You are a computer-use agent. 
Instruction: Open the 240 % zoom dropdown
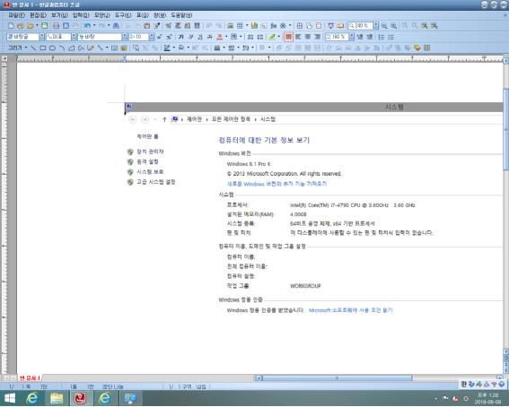point(375,26)
